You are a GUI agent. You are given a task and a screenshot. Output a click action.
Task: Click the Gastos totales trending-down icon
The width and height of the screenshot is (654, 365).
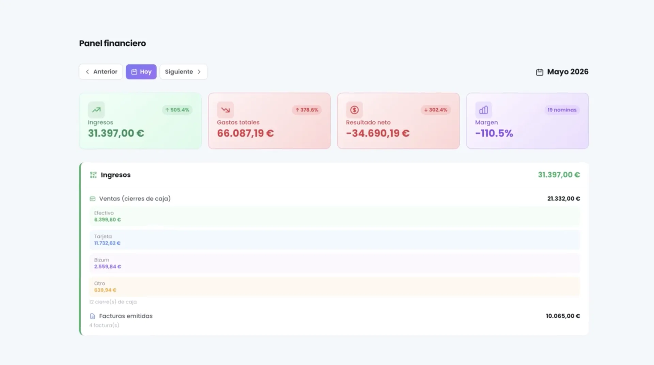(225, 110)
